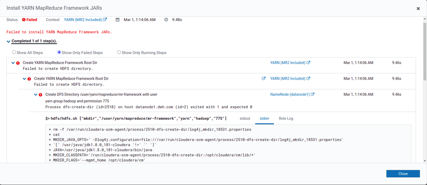This screenshot has height=185, width=427.
Task: Click error icon on Create DFS Directory step
Action: click(x=41, y=95)
